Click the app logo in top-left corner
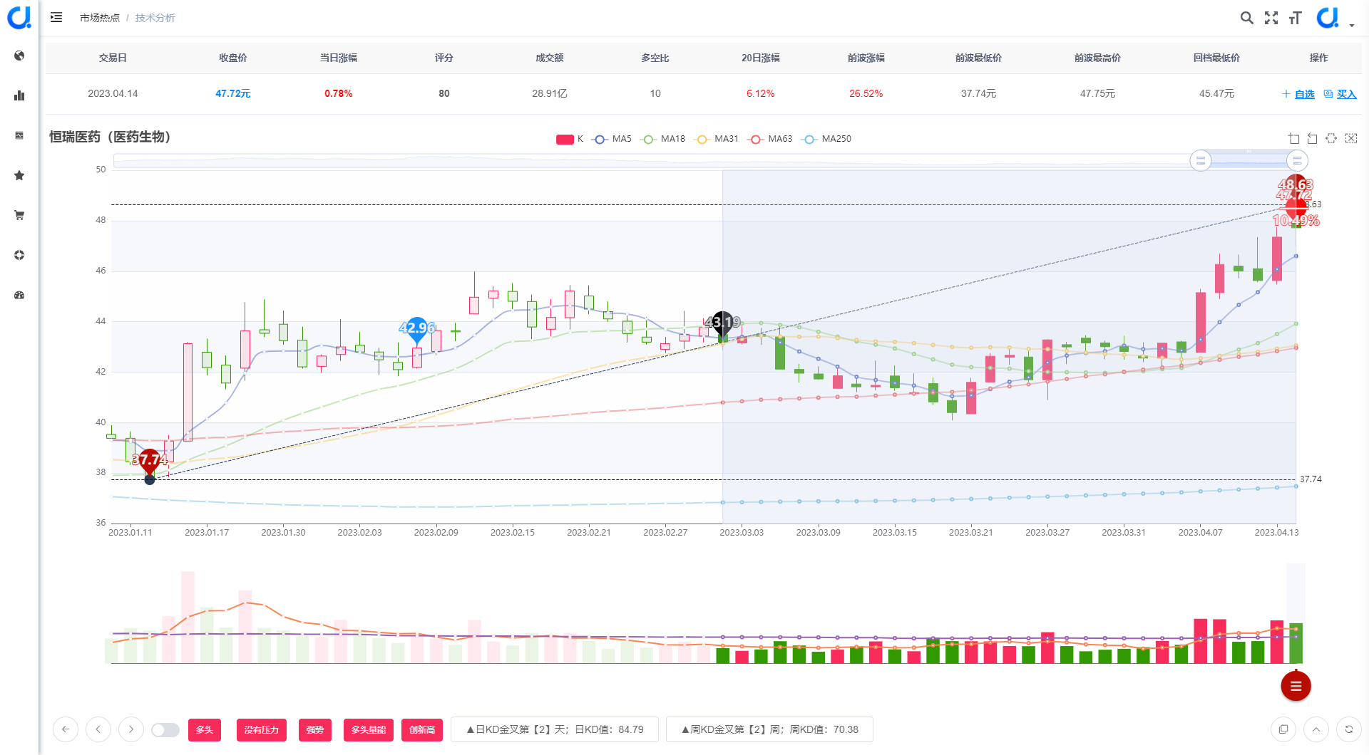Screen dimensions: 1369x755 19,17
